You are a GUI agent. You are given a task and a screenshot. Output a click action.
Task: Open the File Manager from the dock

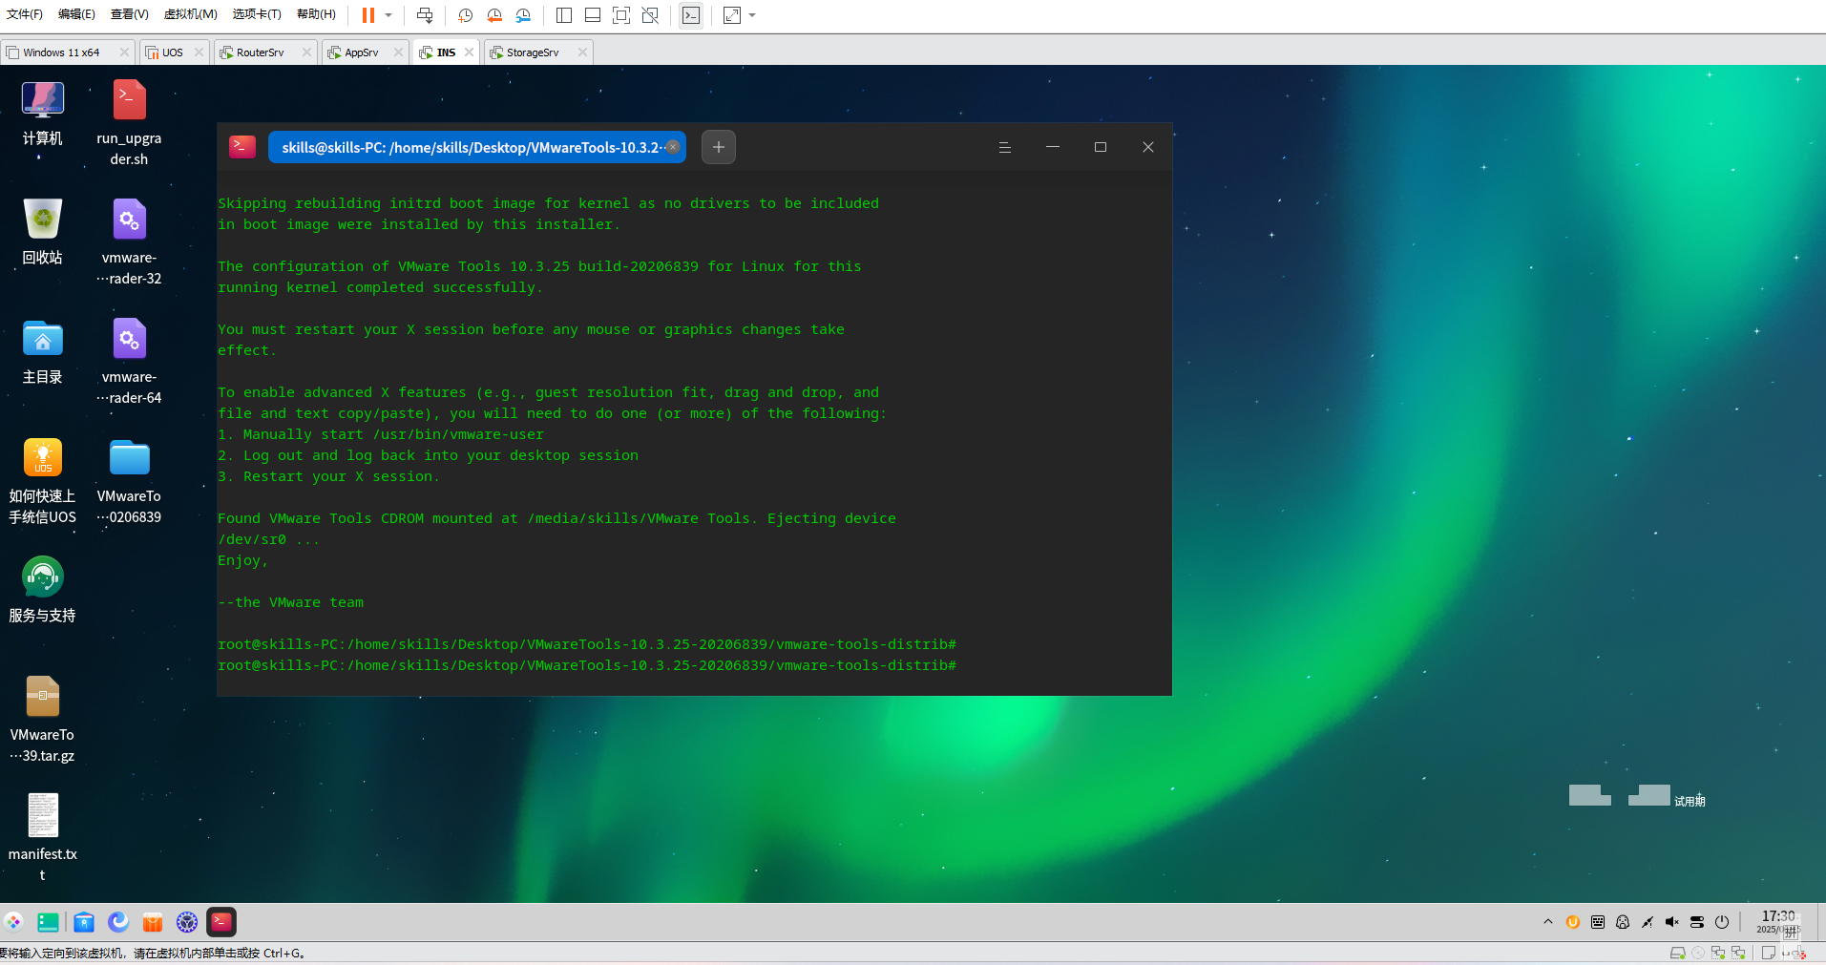[x=84, y=922]
